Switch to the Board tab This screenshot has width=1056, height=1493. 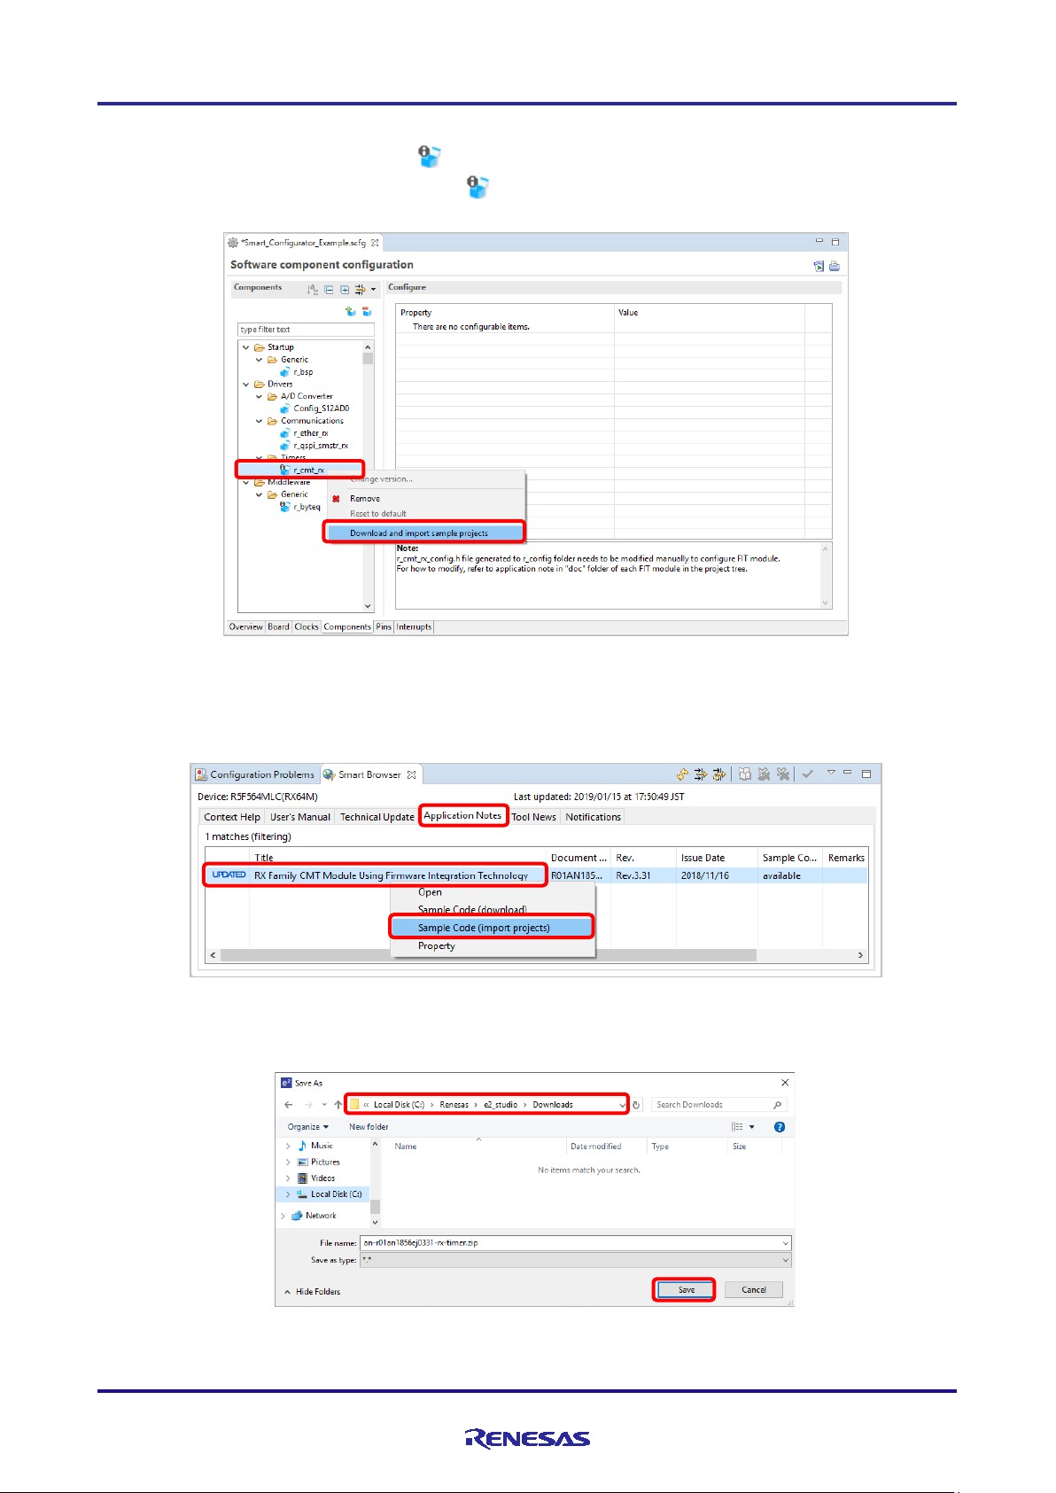point(279,627)
